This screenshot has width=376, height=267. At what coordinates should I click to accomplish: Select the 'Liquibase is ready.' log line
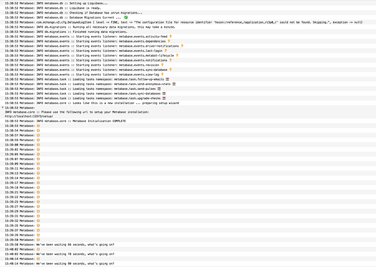pos(188,8)
